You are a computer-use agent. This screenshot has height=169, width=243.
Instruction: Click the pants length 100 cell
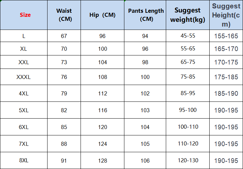pos(145,77)
